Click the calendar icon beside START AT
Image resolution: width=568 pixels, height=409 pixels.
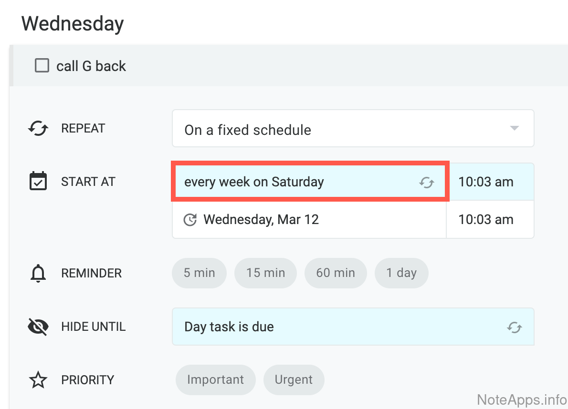point(38,182)
